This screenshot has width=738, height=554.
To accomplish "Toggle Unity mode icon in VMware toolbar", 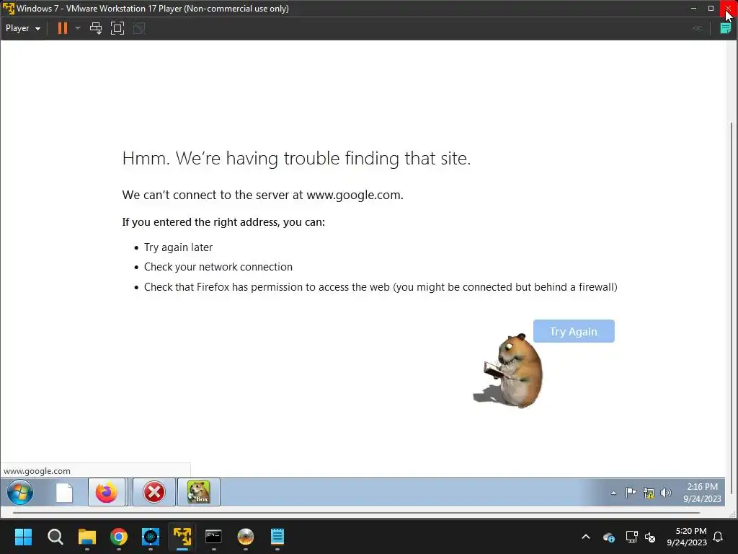I will coord(139,28).
